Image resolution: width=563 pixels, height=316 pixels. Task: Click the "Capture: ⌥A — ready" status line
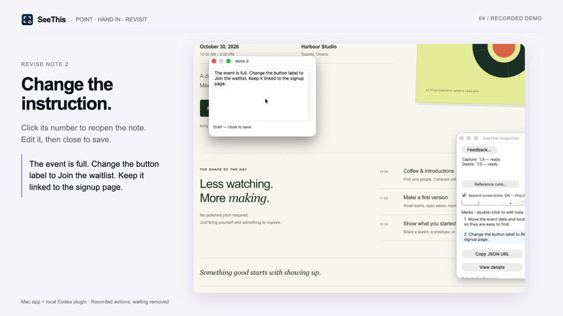point(481,159)
